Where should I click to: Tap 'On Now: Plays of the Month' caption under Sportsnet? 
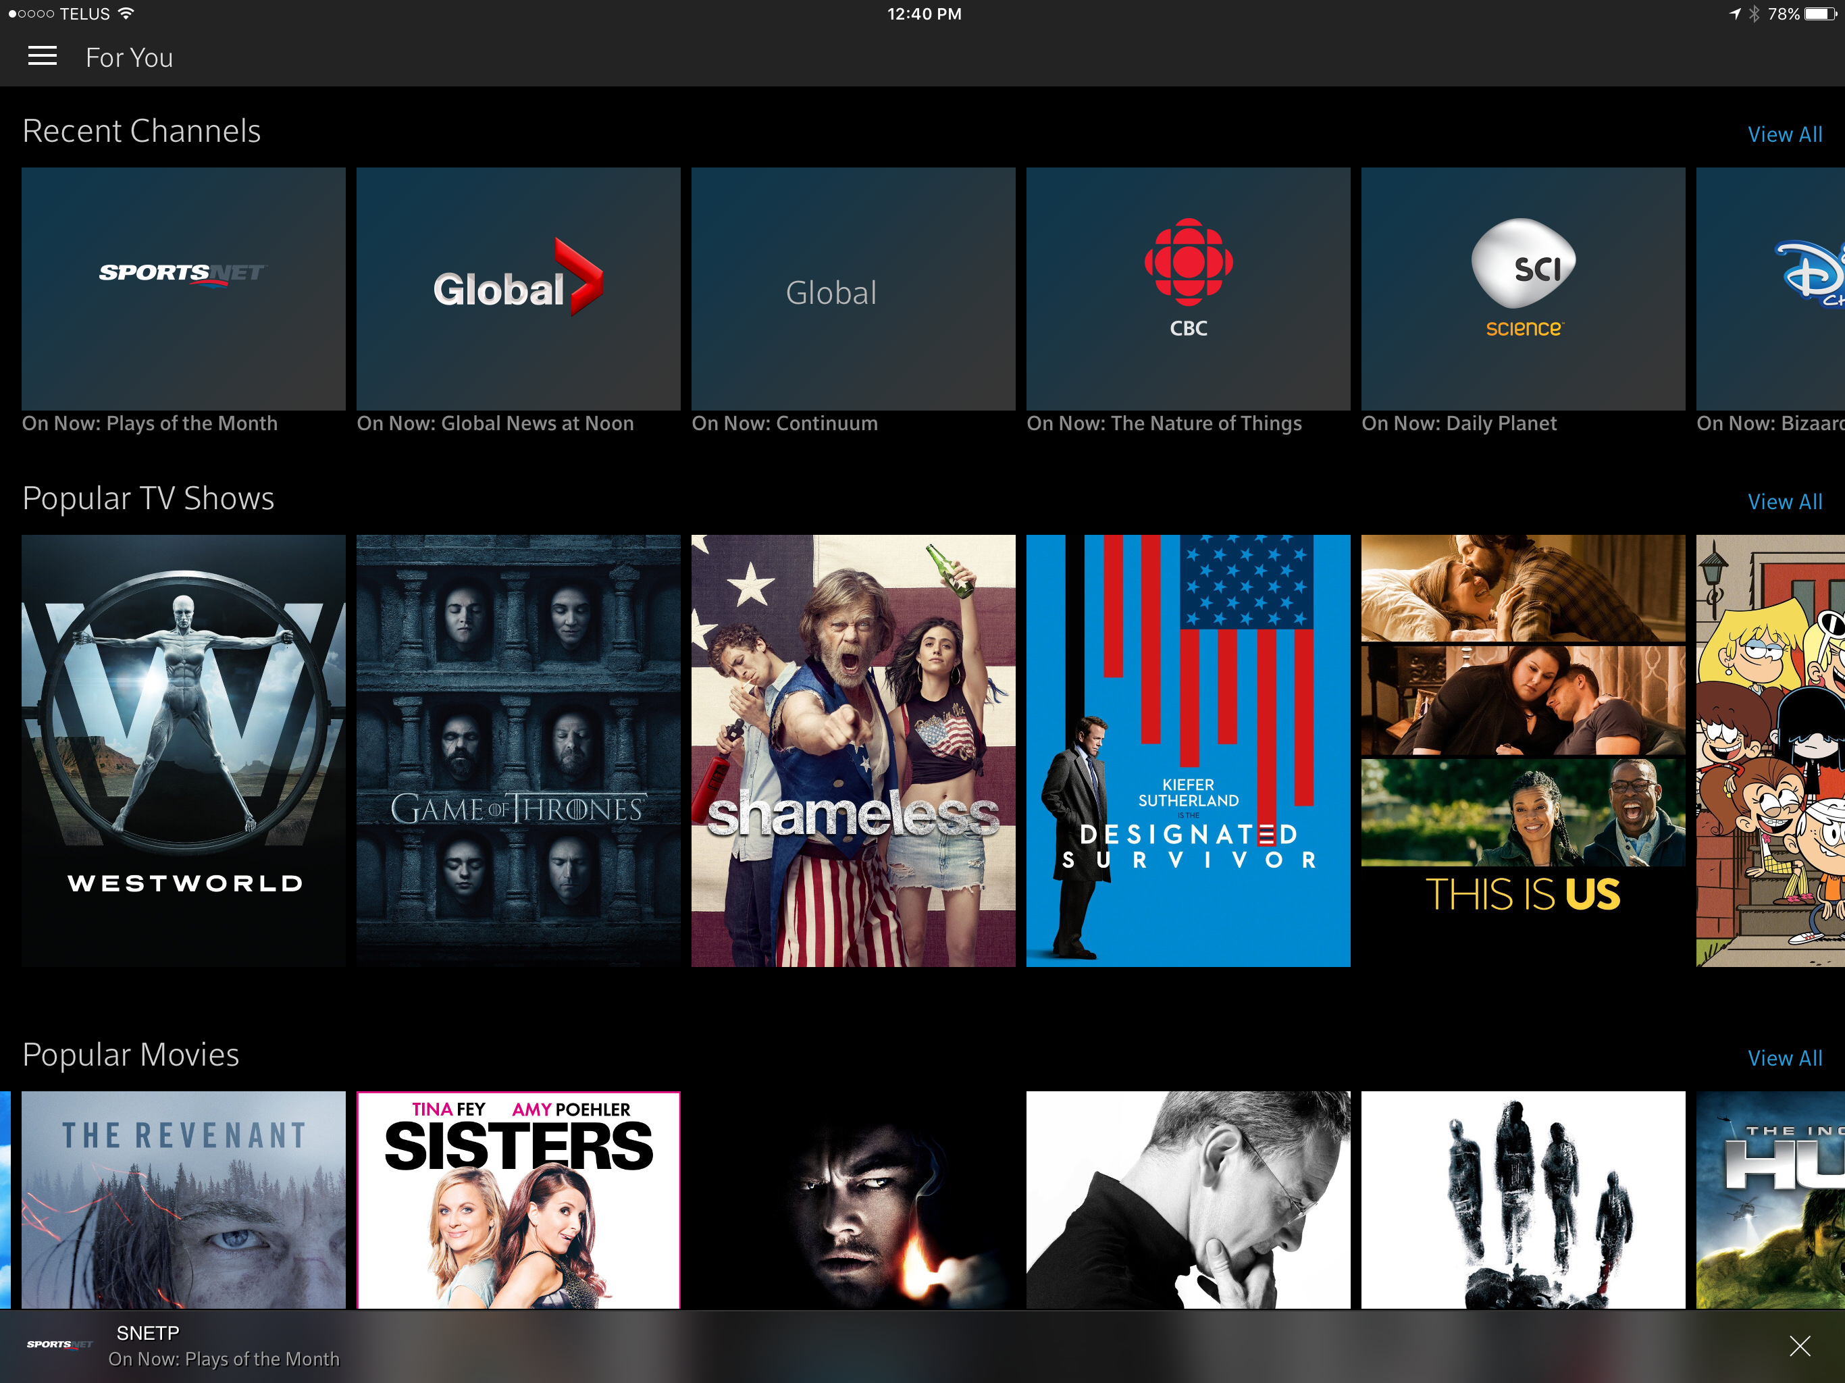coord(149,423)
